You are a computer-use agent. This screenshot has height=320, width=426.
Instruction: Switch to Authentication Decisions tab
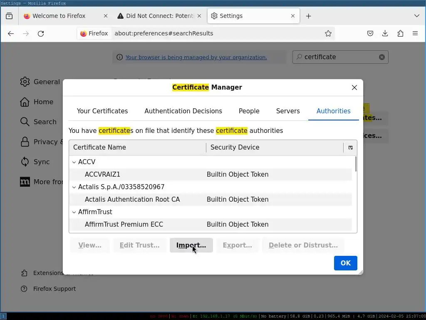[x=183, y=111]
